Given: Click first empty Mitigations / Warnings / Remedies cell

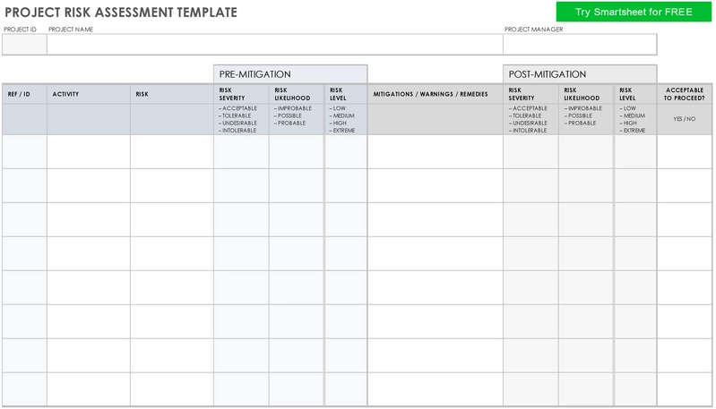Looking at the screenshot, I should (436, 152).
